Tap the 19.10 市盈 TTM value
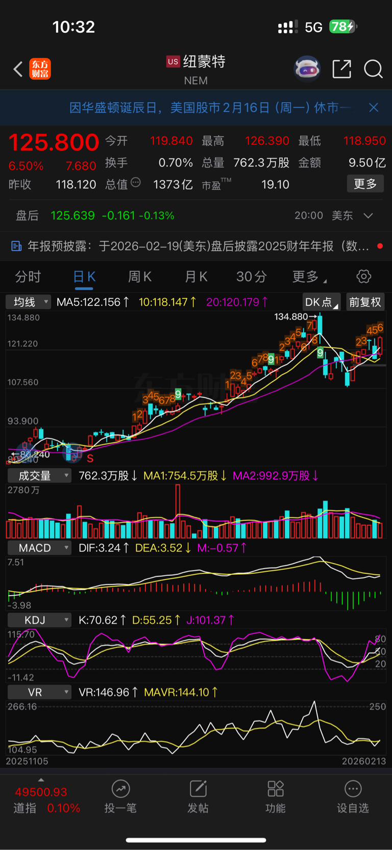Image resolution: width=392 pixels, height=850 pixels. tap(275, 184)
